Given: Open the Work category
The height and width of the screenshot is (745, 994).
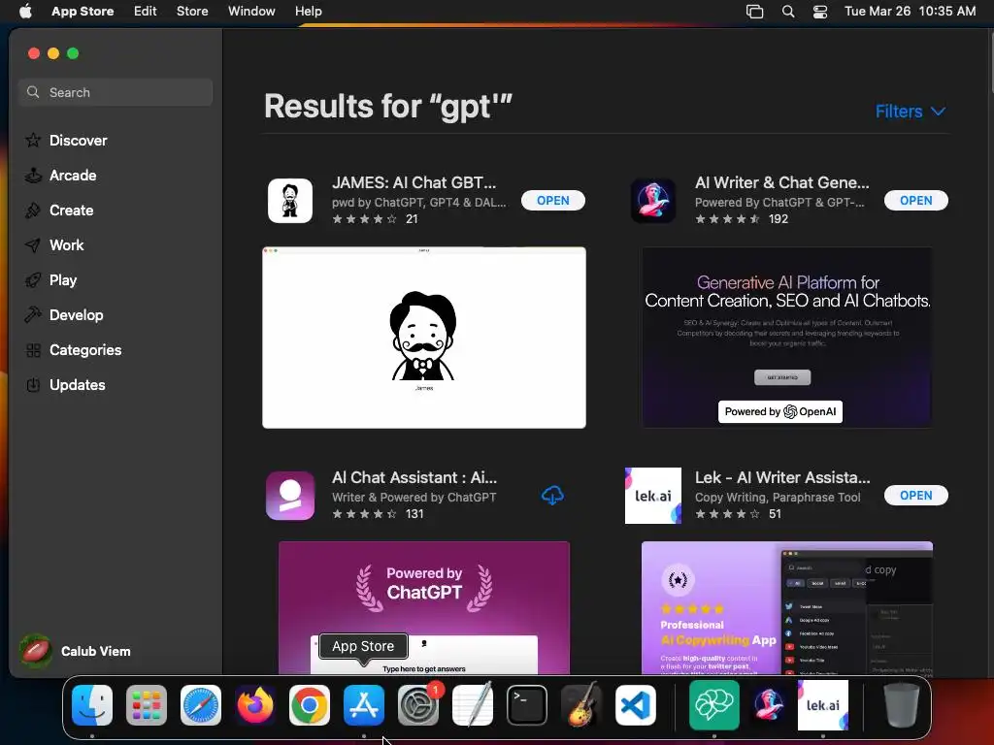Looking at the screenshot, I should [x=54, y=245].
